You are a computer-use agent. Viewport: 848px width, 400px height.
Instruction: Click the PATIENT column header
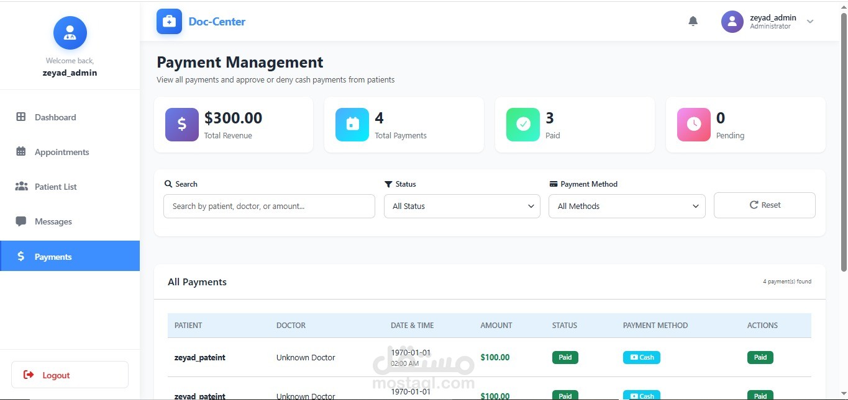click(188, 326)
